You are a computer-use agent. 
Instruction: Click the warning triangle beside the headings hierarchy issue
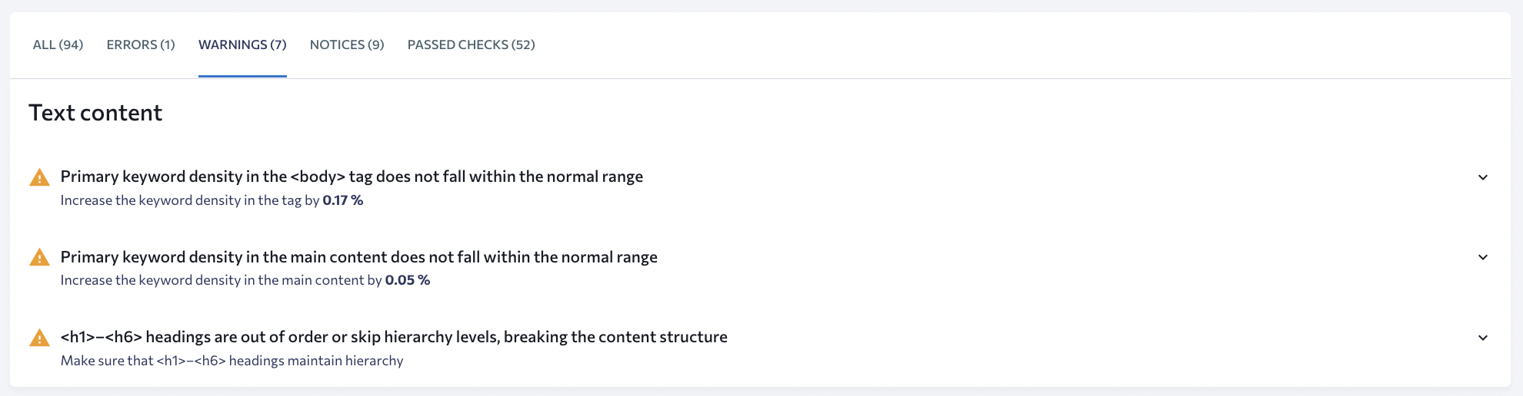tap(39, 338)
